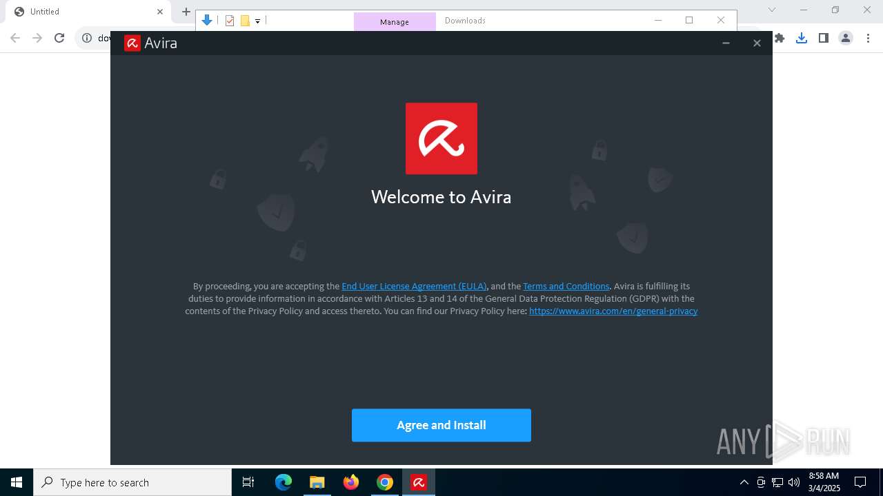Click the Agree and Install button
The width and height of the screenshot is (883, 496).
(x=441, y=425)
